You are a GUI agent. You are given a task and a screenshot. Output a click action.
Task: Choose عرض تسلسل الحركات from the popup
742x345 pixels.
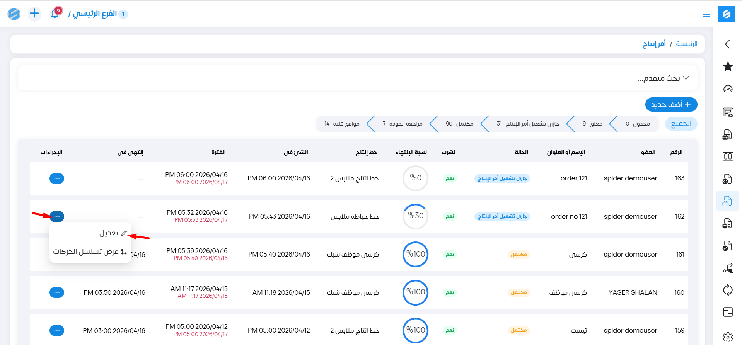[90, 252]
